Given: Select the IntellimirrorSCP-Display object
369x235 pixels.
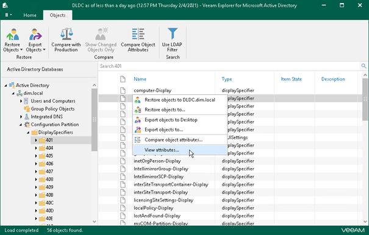Looking at the screenshot, I should pos(159,177).
